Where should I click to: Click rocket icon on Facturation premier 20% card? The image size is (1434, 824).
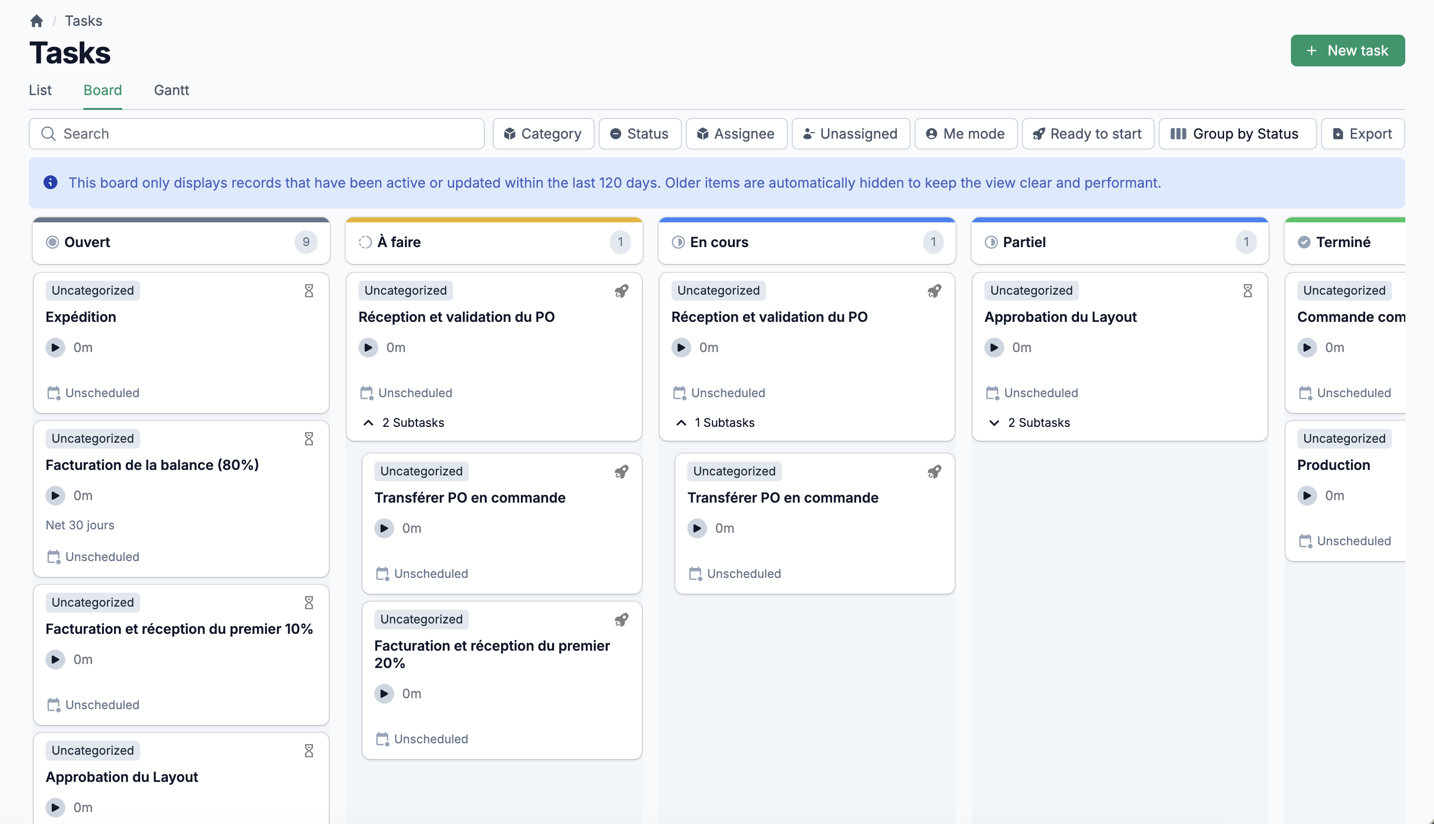pos(621,619)
